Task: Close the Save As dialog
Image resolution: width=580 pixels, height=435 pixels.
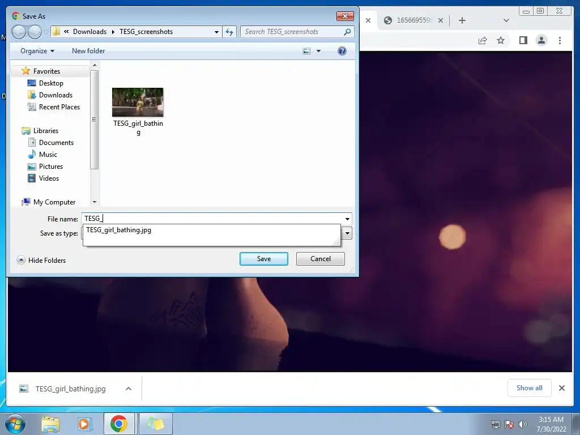Action: tap(345, 16)
